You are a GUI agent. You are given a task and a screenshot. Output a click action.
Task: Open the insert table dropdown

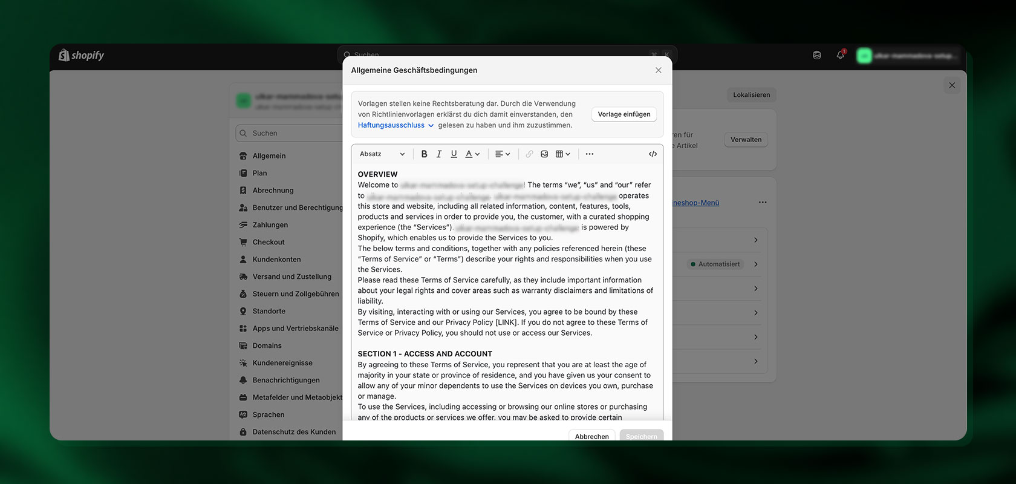tap(562, 154)
